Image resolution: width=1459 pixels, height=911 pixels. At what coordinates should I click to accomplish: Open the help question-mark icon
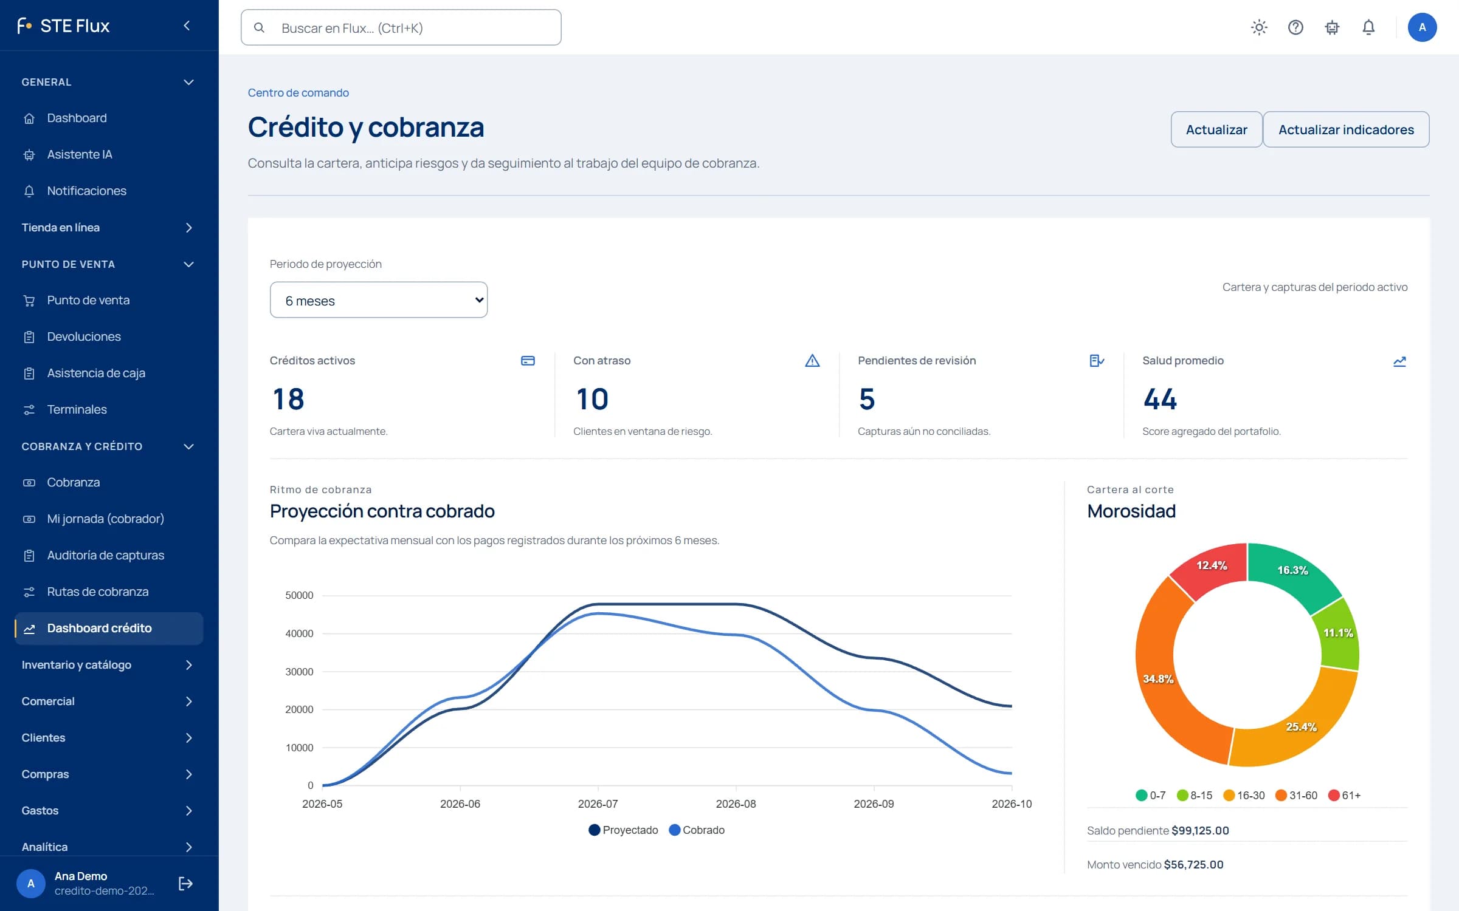tap(1295, 27)
